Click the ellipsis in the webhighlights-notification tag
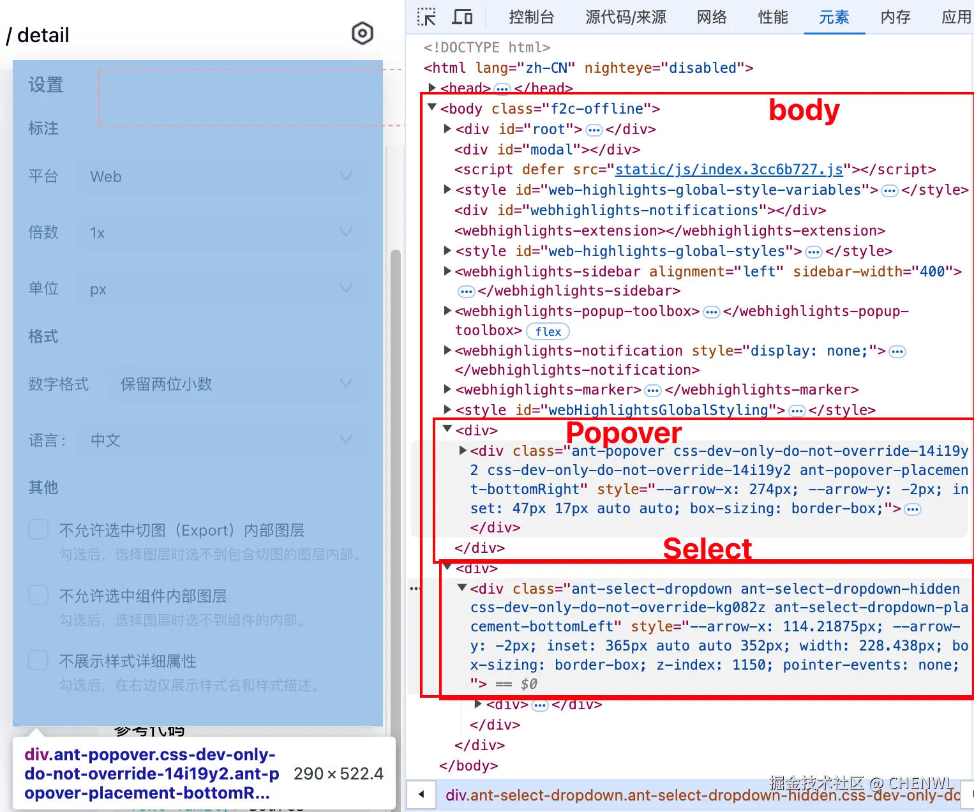 coord(897,351)
